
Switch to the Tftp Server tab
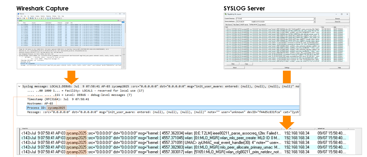228,24
